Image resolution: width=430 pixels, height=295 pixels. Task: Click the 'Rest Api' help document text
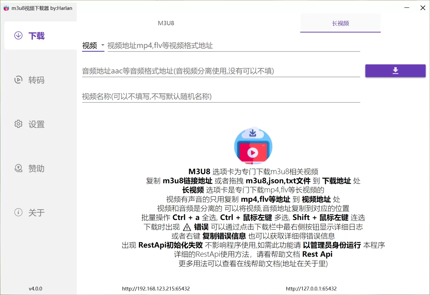click(317, 254)
